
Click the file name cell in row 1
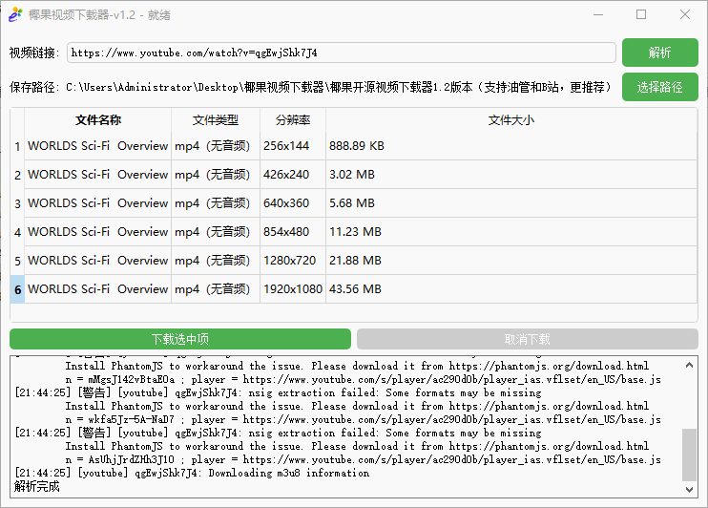(x=98, y=146)
